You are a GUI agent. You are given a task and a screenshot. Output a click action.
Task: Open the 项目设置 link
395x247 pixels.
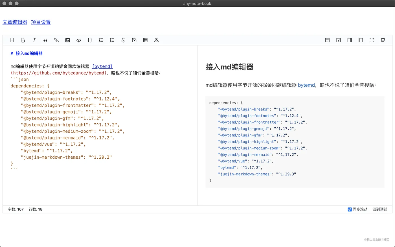click(x=41, y=22)
